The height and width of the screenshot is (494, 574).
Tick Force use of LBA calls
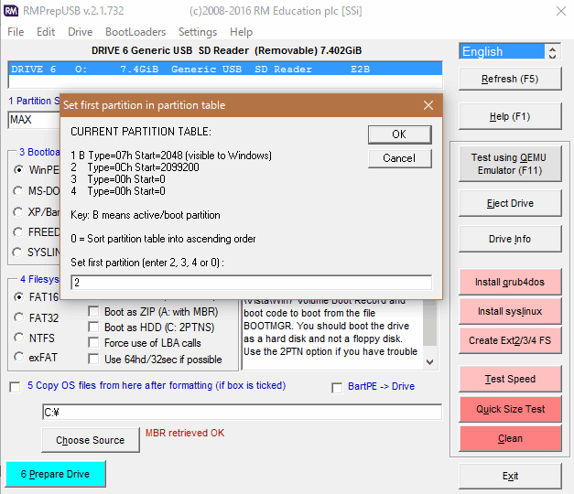pyautogui.click(x=93, y=343)
